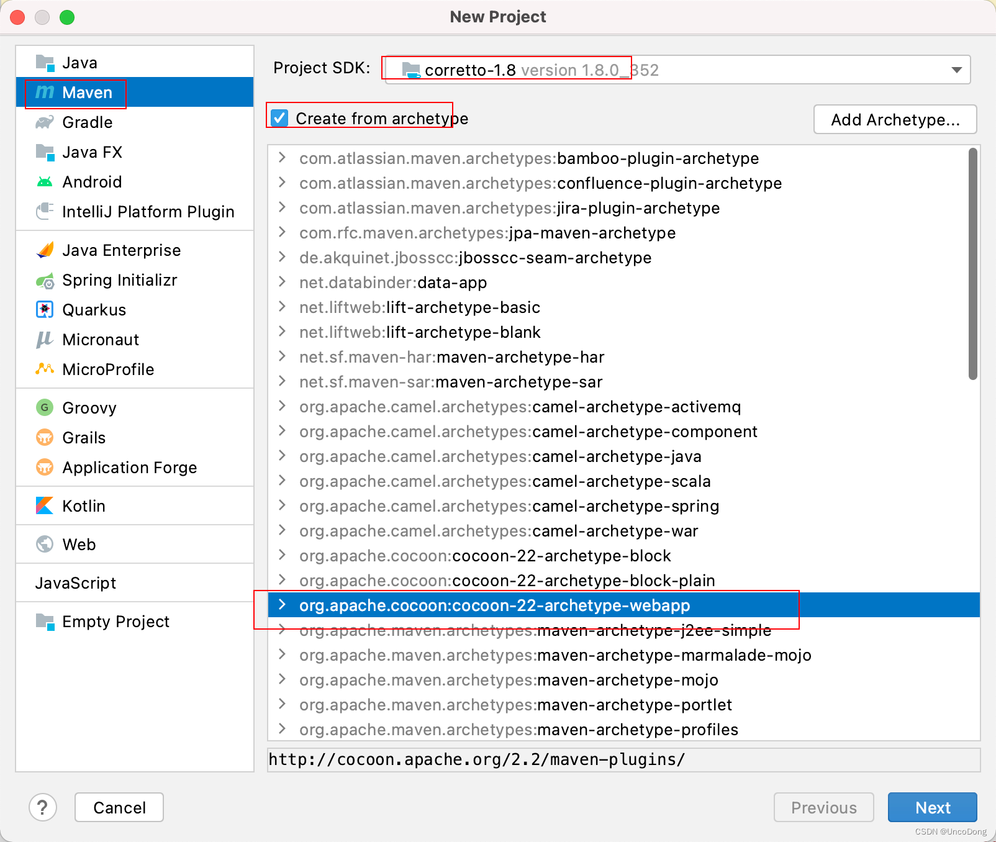Select camel-archetype-component row

click(624, 432)
